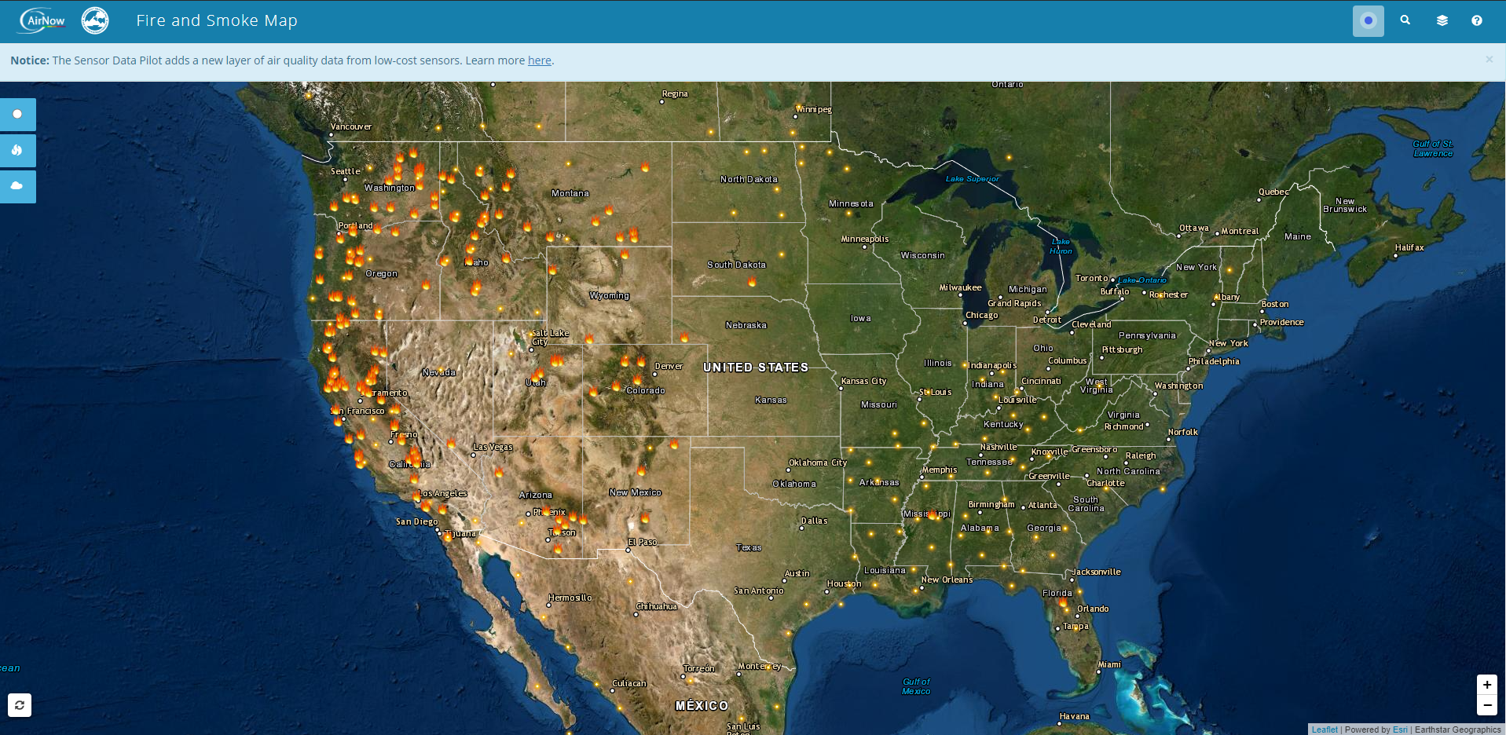This screenshot has width=1506, height=735.
Task: Click the 'Hermosillo' city label
Action: pyautogui.click(x=570, y=598)
